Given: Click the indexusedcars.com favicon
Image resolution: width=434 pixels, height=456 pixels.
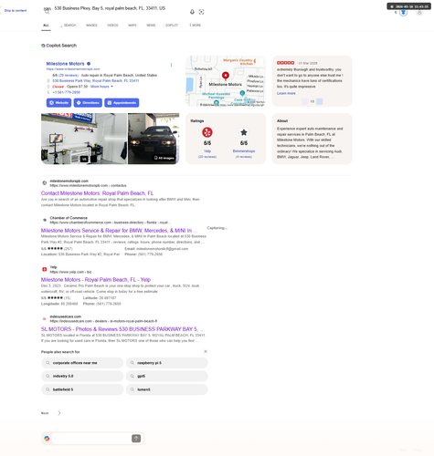Looking at the screenshot, I should (45, 318).
